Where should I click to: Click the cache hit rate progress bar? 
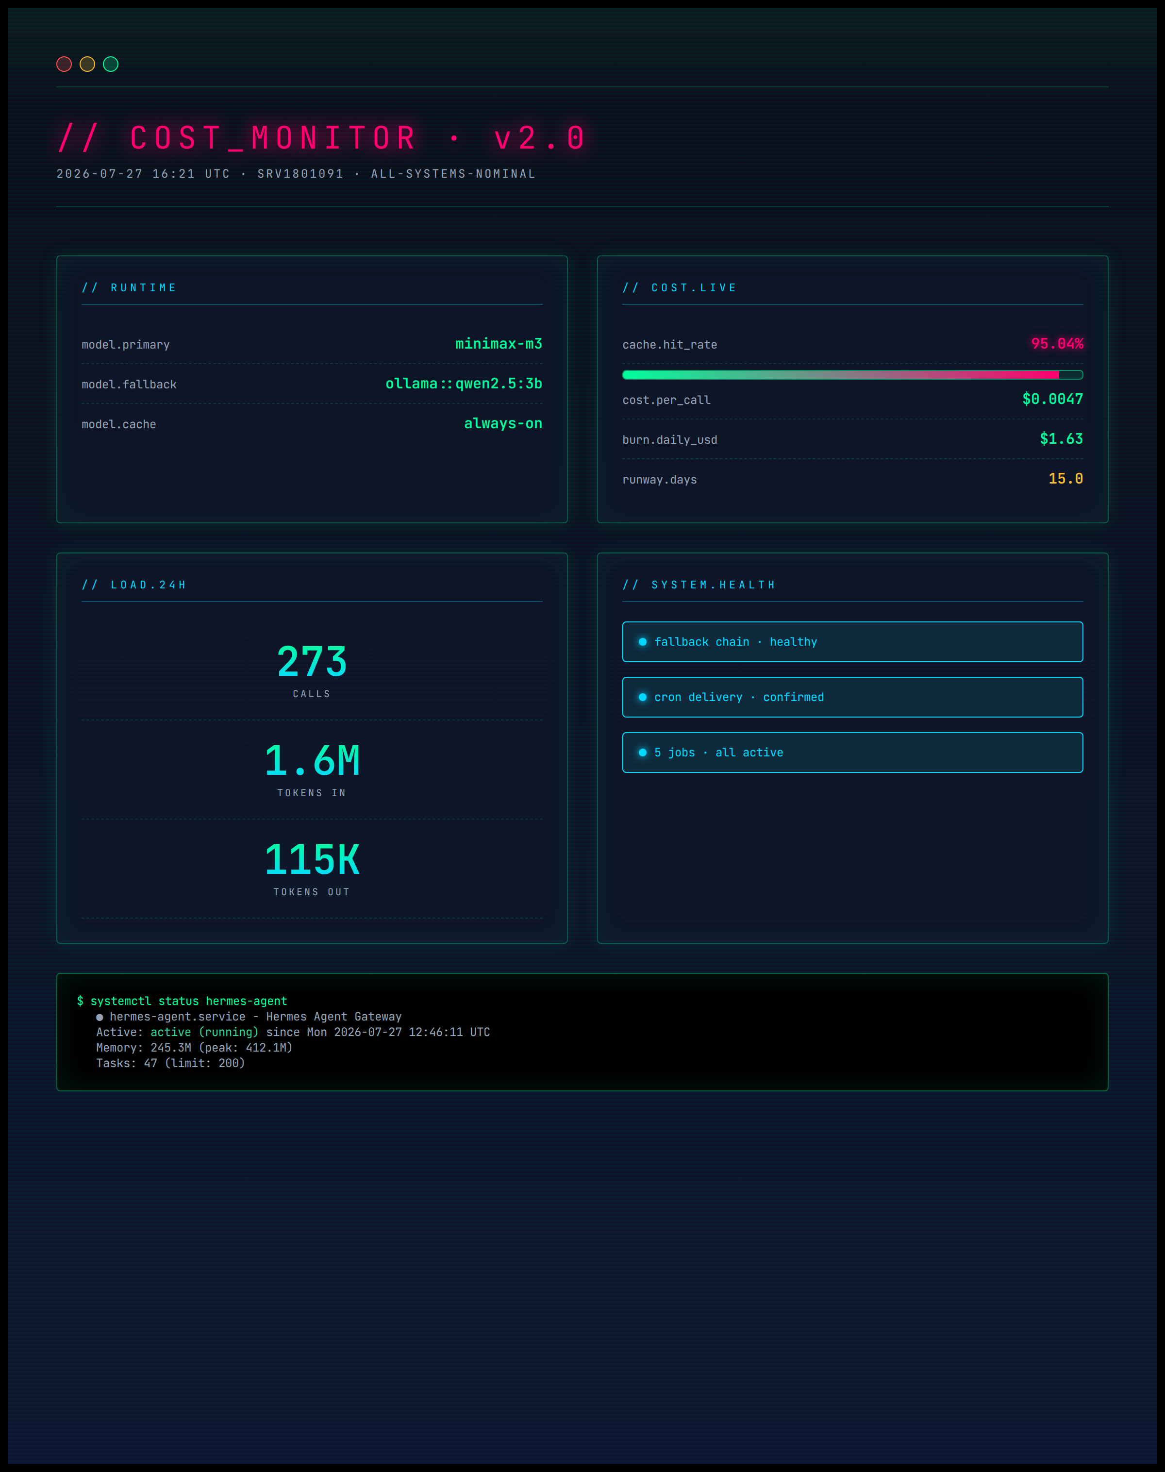[x=852, y=374]
